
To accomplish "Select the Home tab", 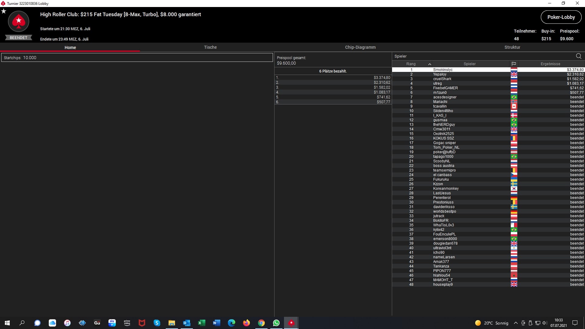I will 70,48.
